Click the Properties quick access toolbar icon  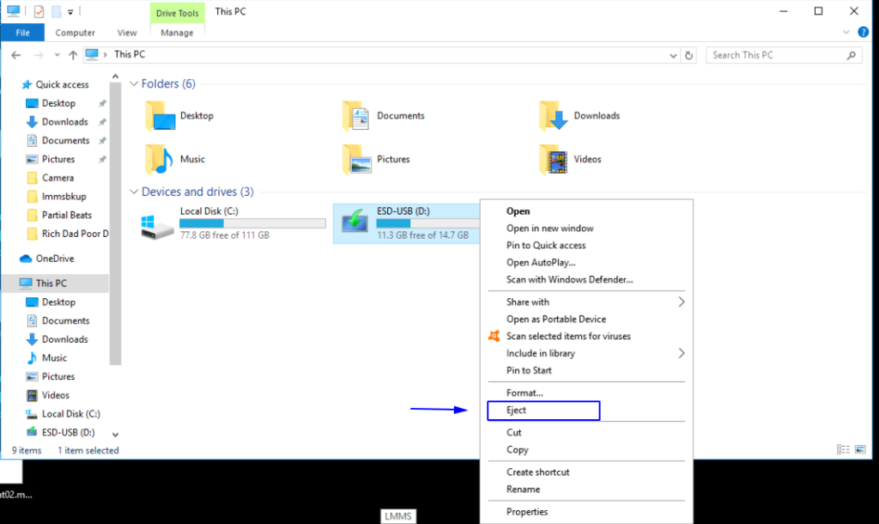[x=39, y=11]
